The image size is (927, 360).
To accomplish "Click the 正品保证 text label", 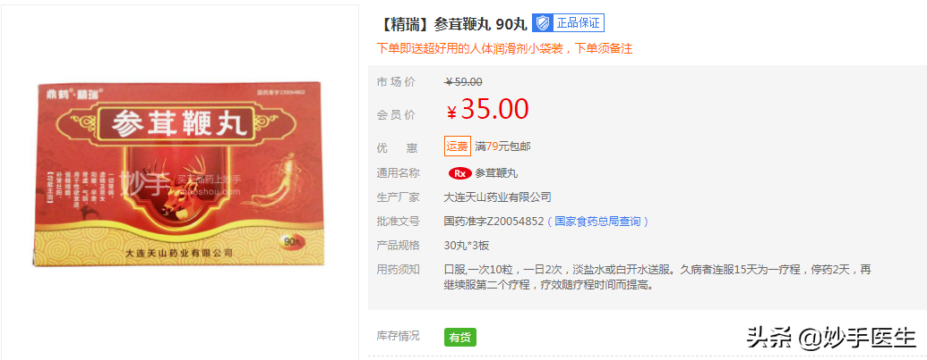I will click(578, 23).
